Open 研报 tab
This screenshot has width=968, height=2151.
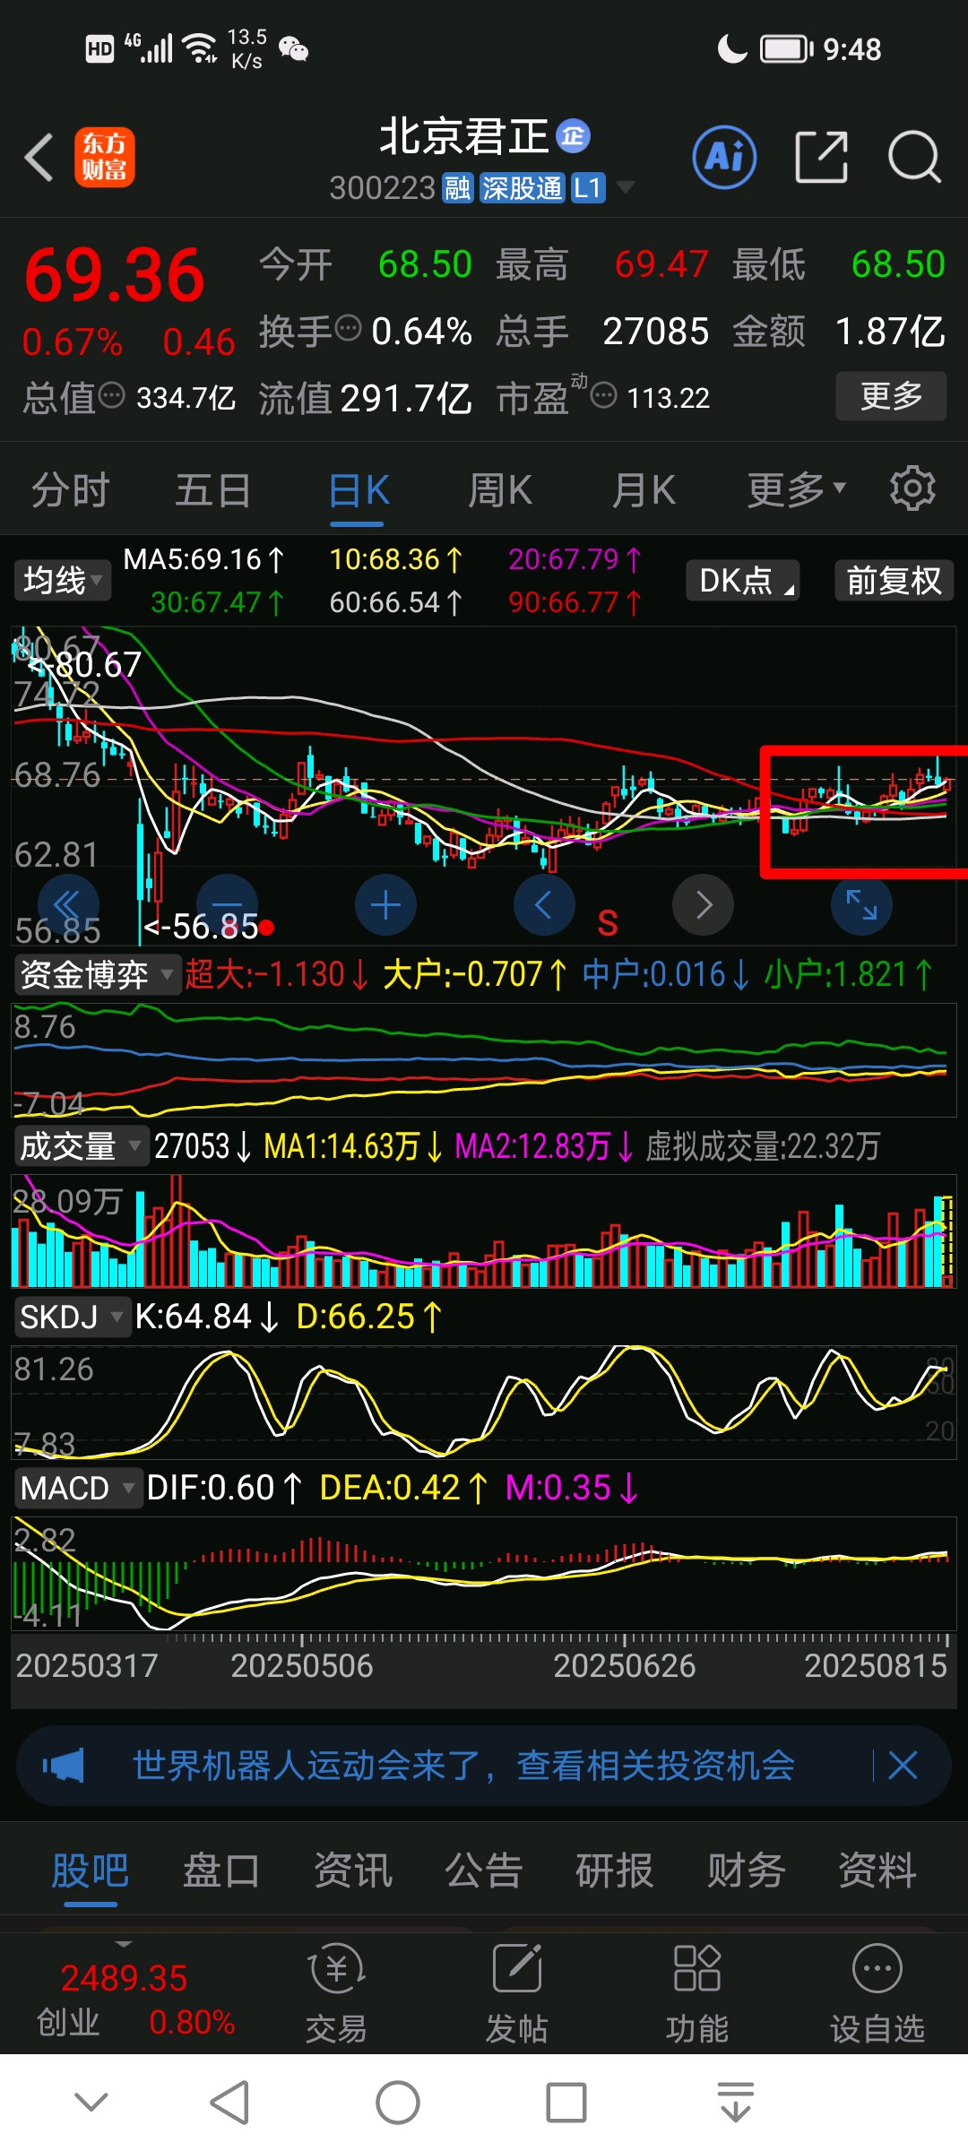pos(615,1870)
